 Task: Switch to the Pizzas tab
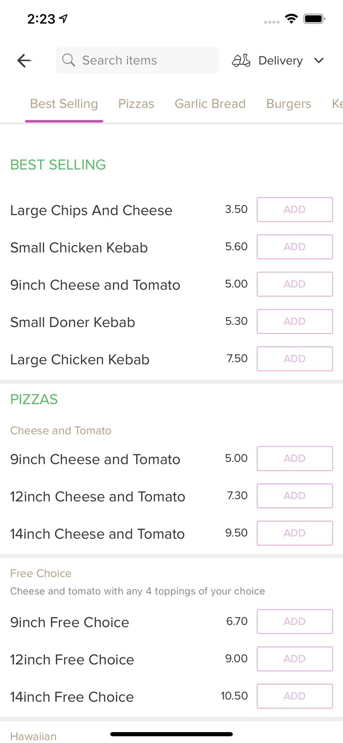(x=136, y=104)
